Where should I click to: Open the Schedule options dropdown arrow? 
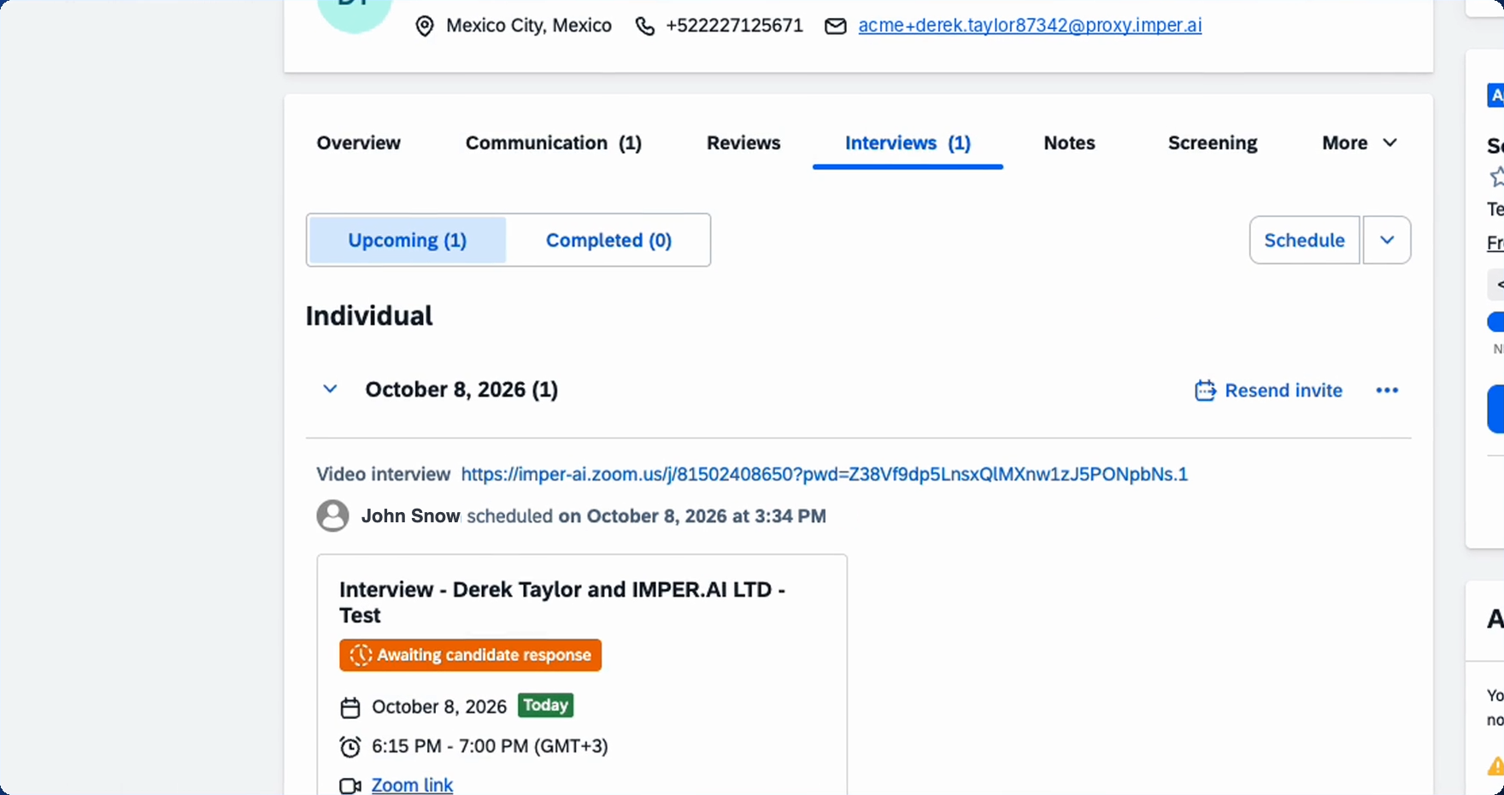1387,240
